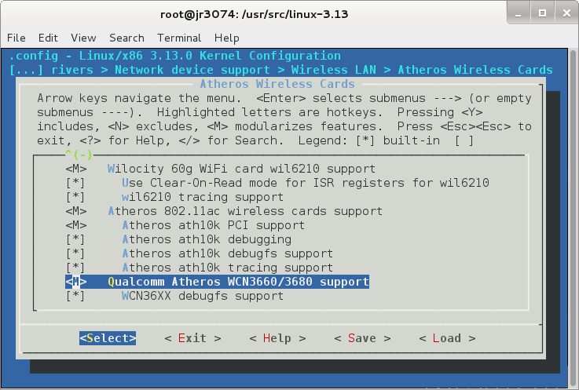579x390 pixels.
Task: Click the <Select> button
Action: click(x=108, y=338)
